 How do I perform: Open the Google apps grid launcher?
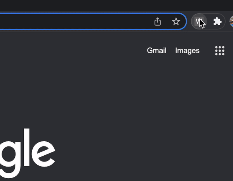point(220,51)
